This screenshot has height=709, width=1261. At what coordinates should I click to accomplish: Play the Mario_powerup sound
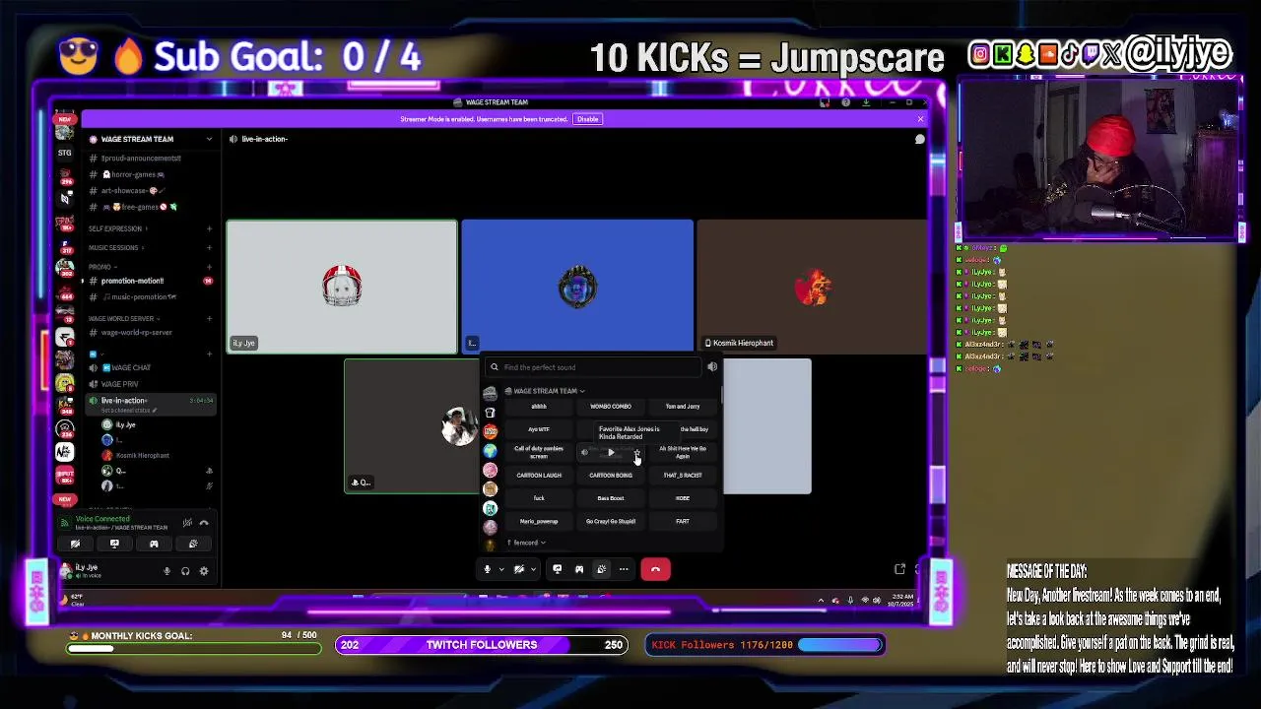(x=539, y=521)
